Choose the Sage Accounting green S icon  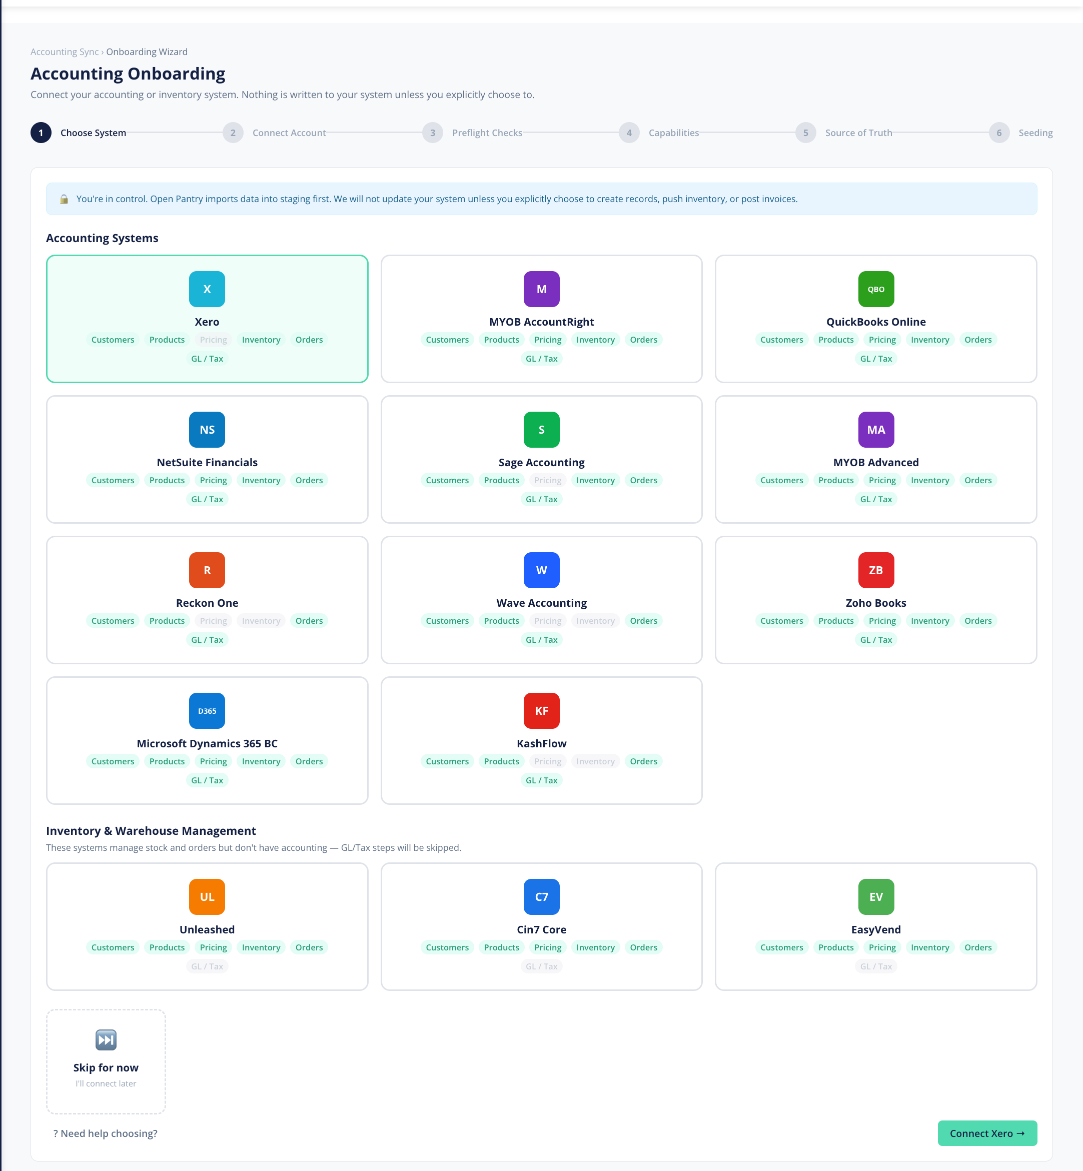point(541,430)
